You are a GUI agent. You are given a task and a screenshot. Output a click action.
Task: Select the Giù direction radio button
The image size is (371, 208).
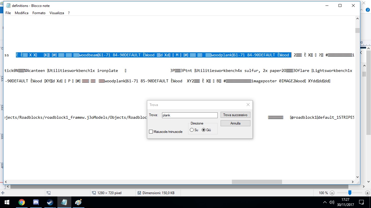pyautogui.click(x=203, y=130)
